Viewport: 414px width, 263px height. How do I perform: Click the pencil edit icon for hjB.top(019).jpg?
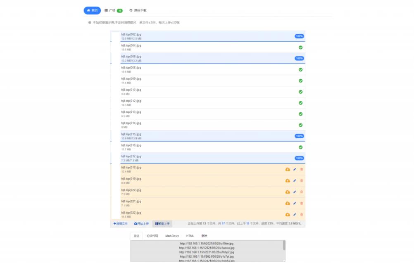[295, 180]
